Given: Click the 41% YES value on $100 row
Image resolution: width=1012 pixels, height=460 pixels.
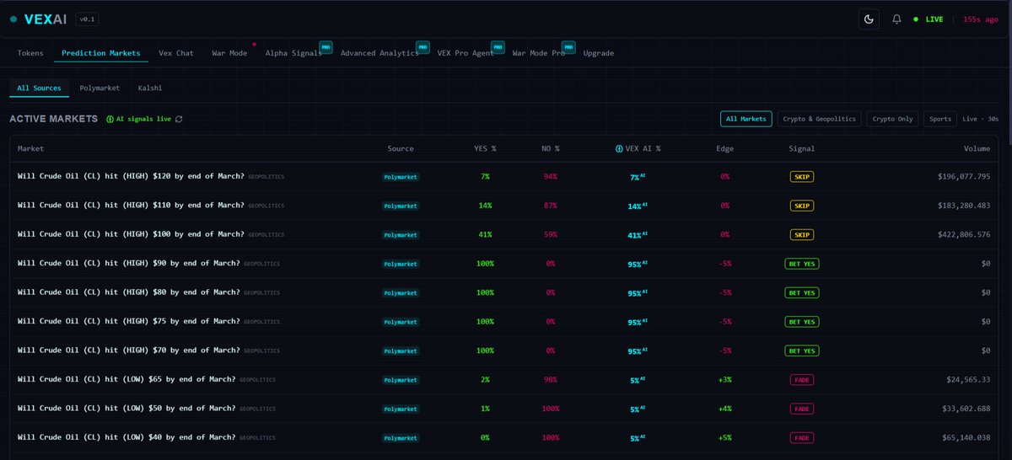Looking at the screenshot, I should click(485, 234).
